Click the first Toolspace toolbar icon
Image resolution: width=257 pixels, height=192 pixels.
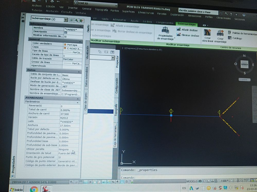pos(100,52)
